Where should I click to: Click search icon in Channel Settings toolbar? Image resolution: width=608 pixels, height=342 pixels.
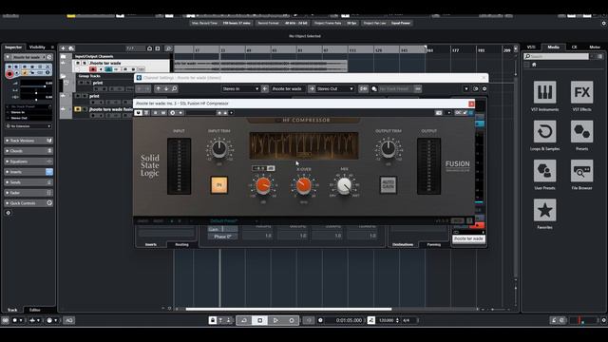[175, 88]
